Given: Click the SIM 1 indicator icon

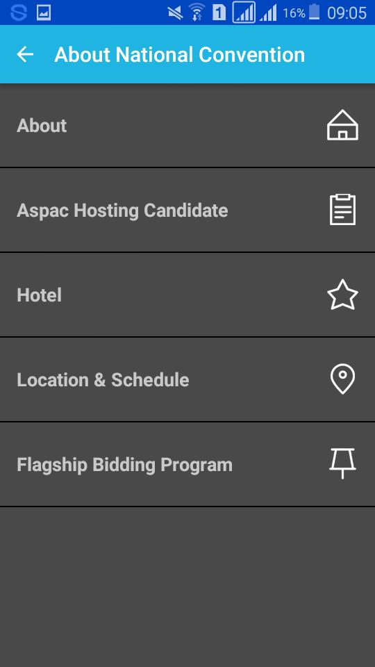Looking at the screenshot, I should coord(219,13).
